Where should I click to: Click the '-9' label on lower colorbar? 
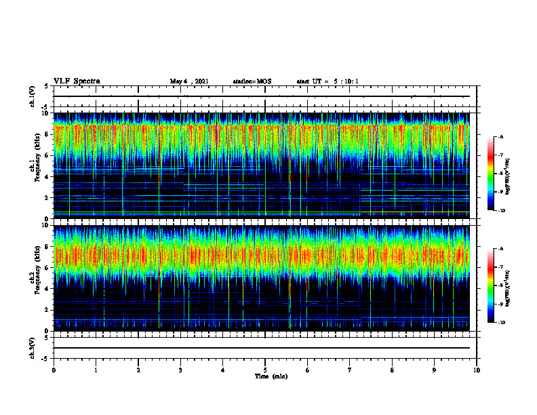(x=500, y=304)
